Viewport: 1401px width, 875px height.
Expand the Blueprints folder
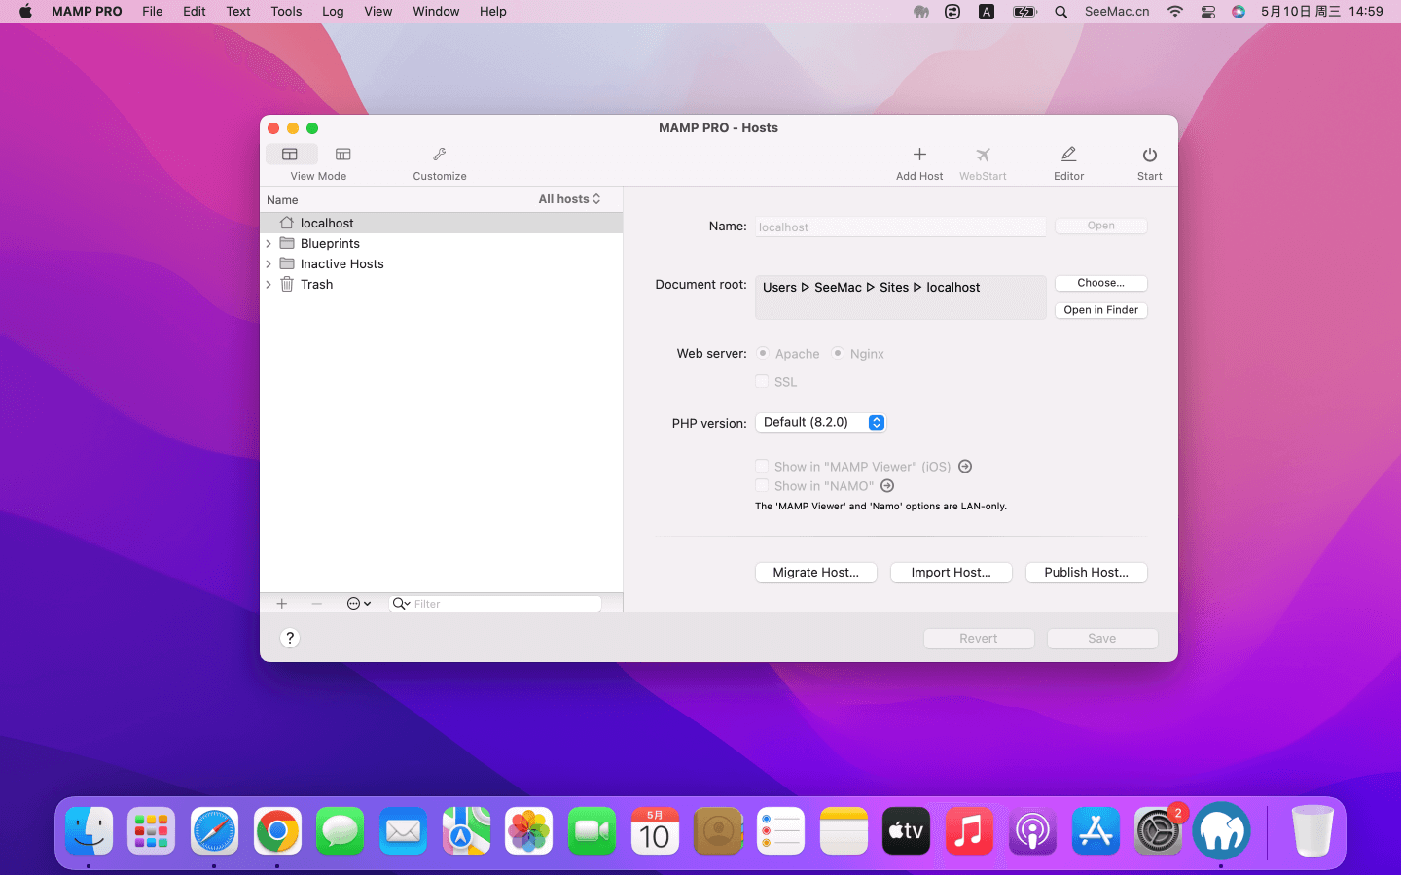click(269, 244)
